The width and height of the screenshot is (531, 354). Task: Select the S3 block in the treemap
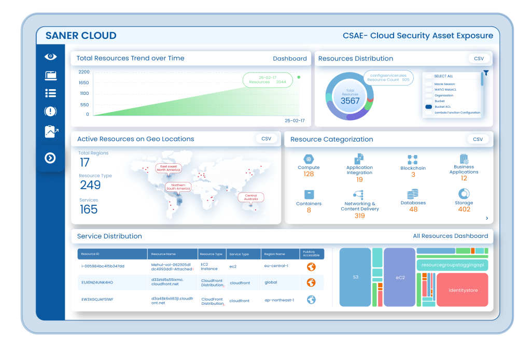pyautogui.click(x=355, y=277)
